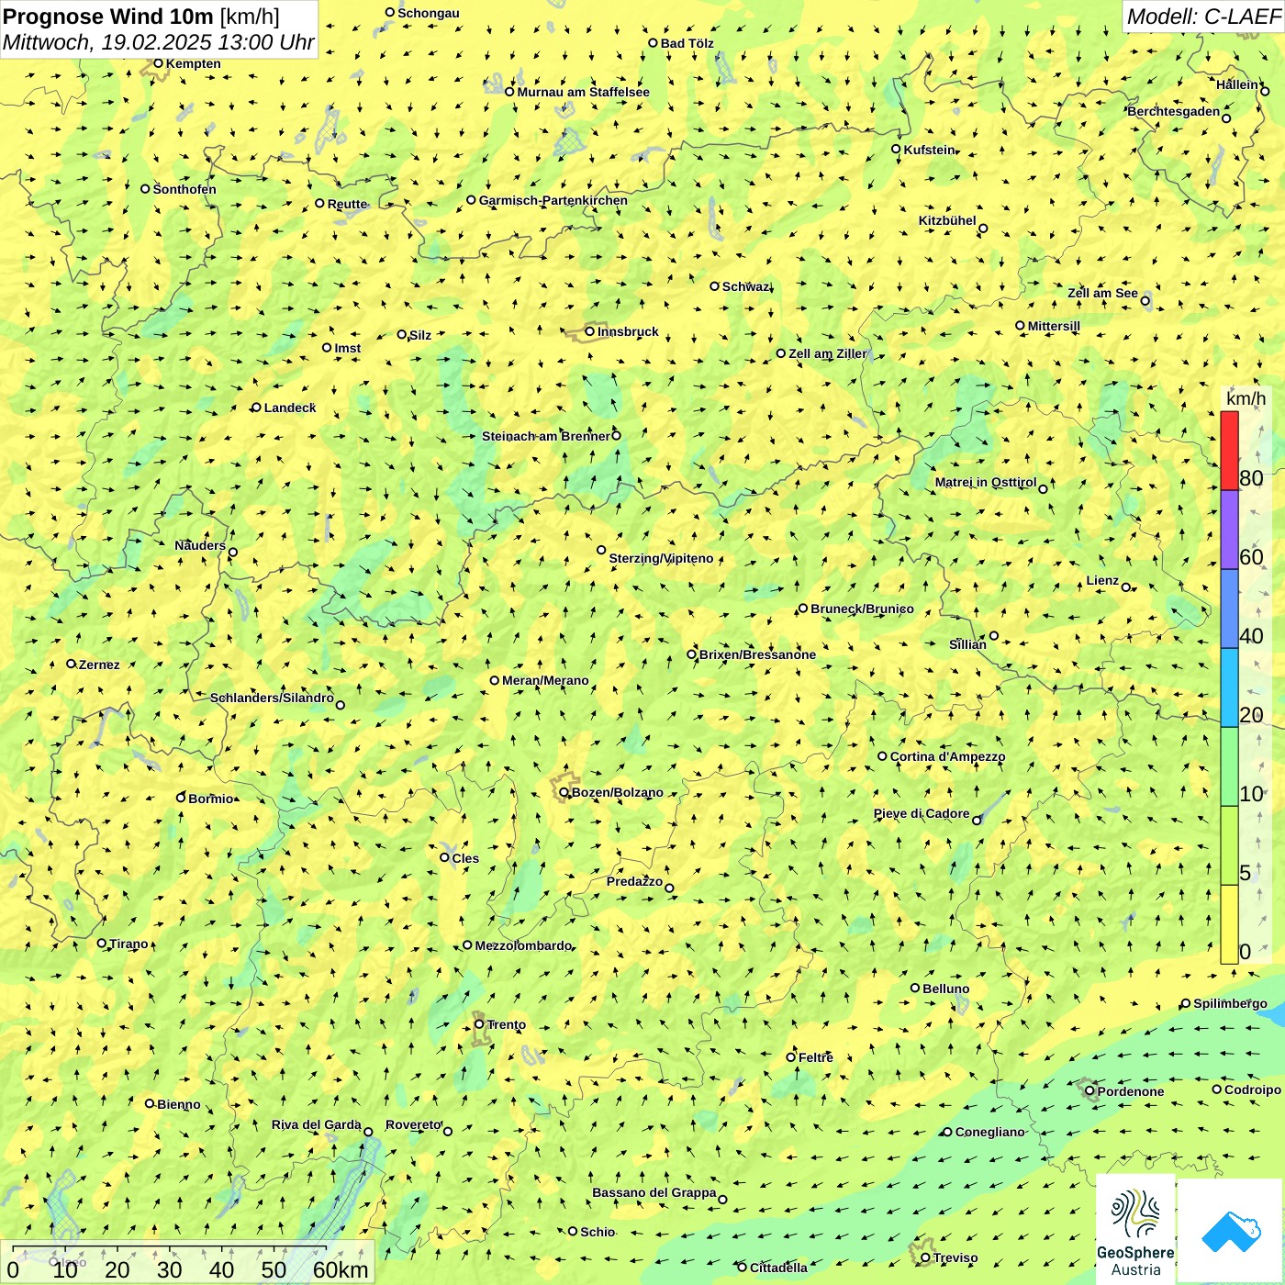Click the Predazzo city label

[634, 881]
